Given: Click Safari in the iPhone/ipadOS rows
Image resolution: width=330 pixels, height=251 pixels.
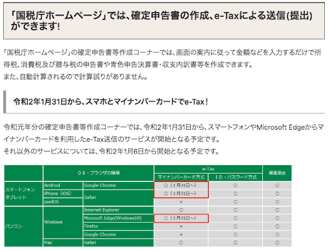Looking at the screenshot, I should pyautogui.click(x=119, y=197).
